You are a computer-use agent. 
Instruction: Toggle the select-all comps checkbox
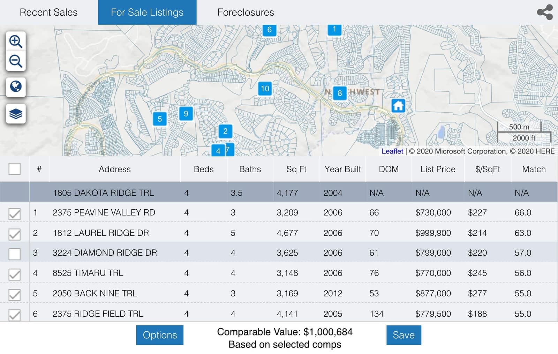pos(15,169)
